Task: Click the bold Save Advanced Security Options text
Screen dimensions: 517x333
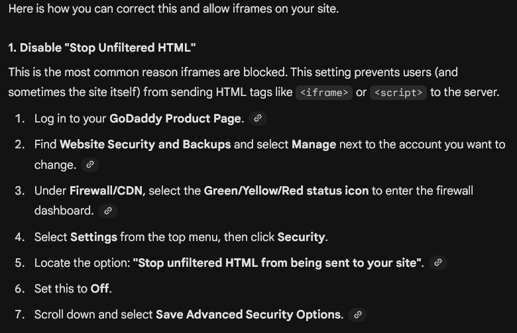Action: pos(249,314)
